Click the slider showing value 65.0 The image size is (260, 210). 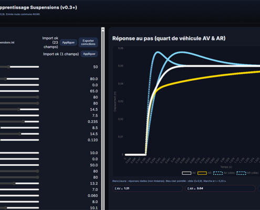coord(19,91)
